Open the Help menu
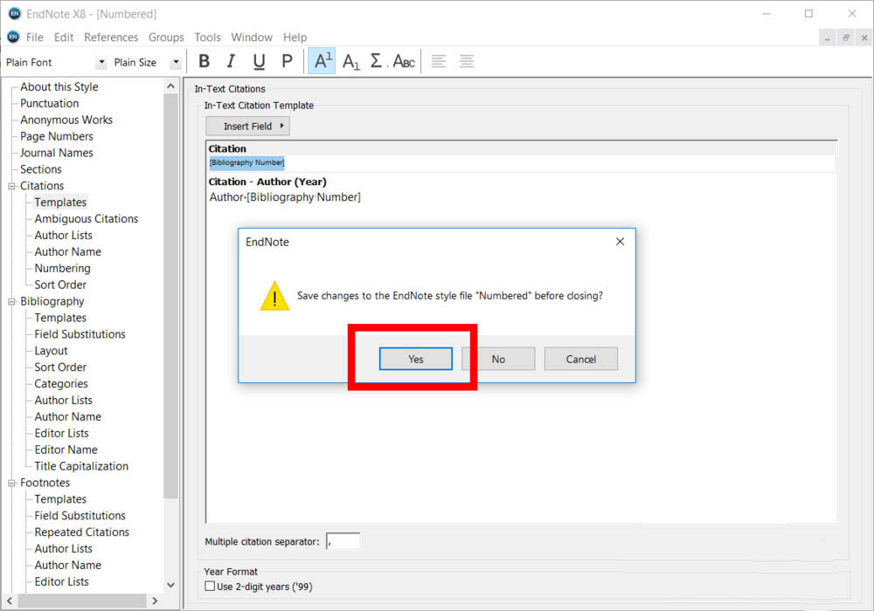Image resolution: width=874 pixels, height=611 pixels. click(295, 38)
